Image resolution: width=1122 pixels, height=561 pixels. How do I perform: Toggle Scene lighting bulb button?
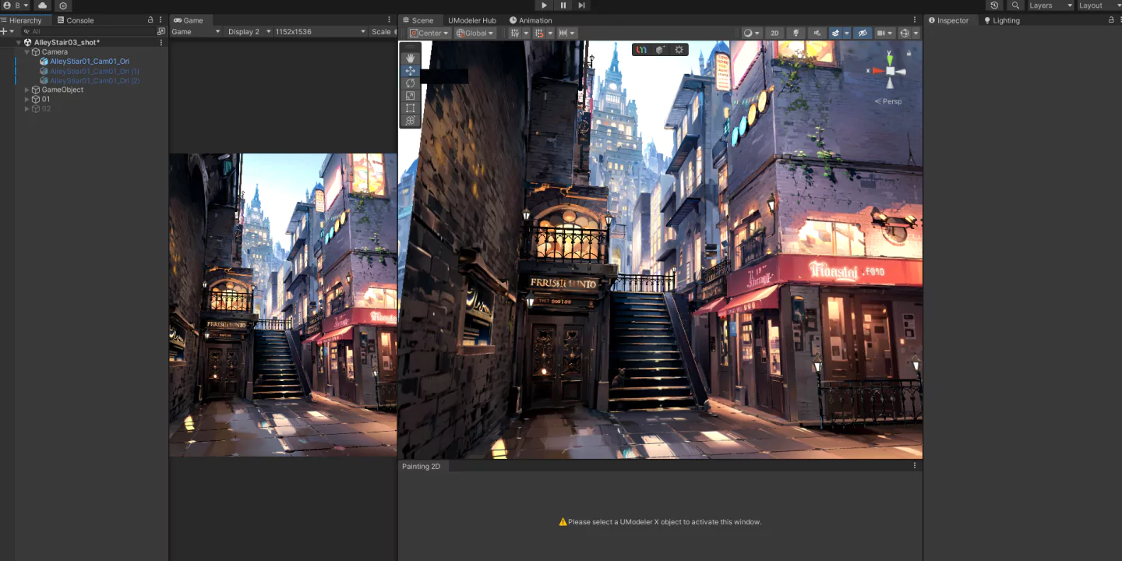click(796, 33)
